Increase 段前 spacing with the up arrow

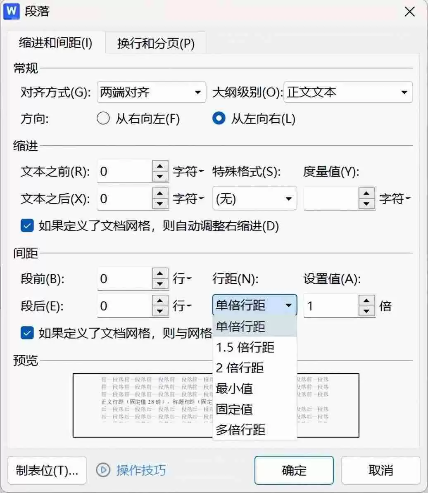160,274
